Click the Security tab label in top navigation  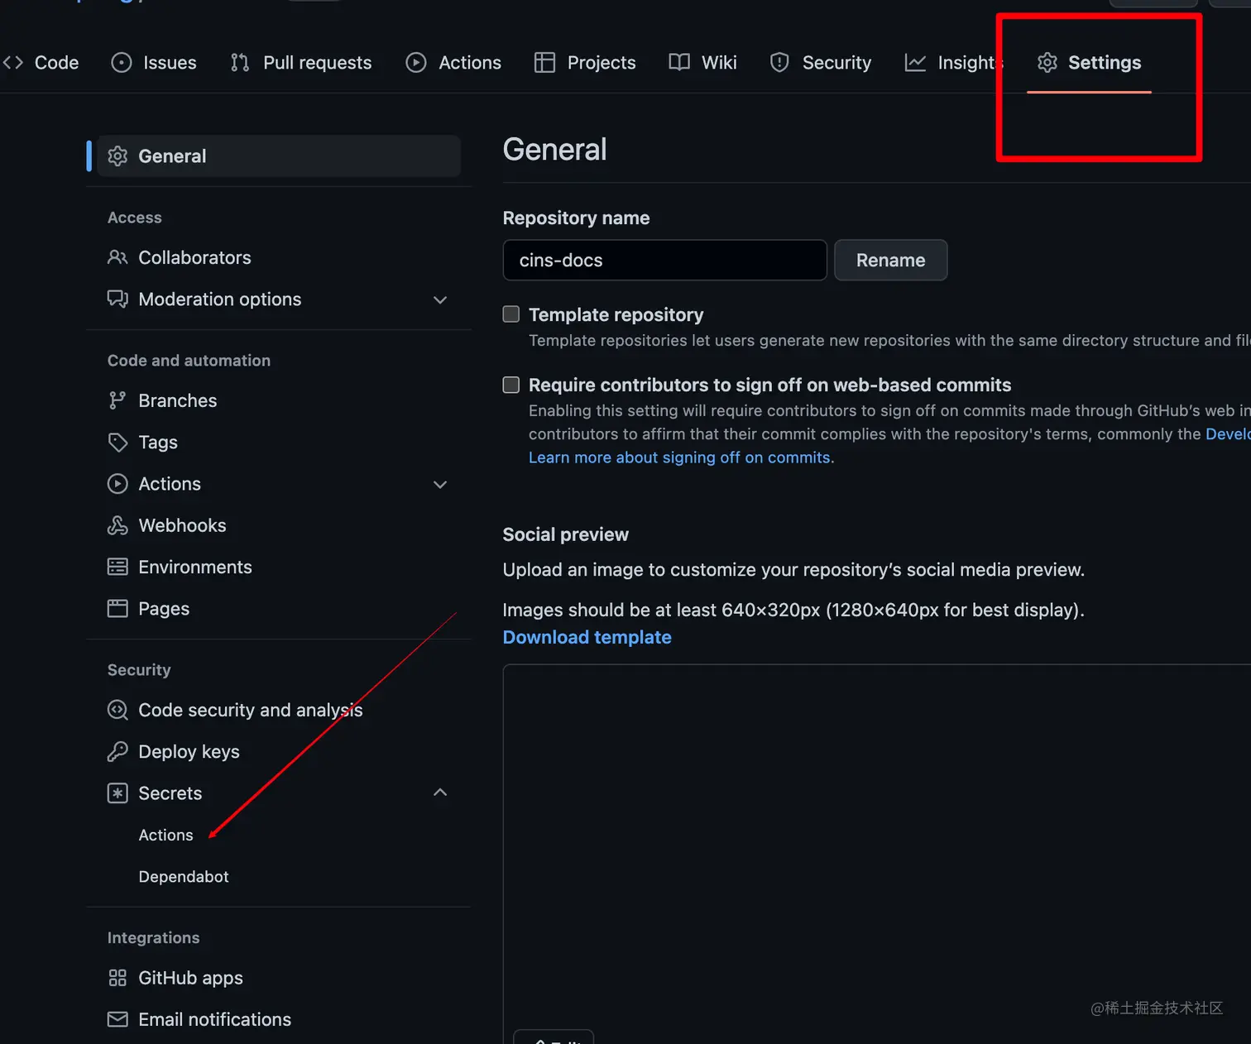(x=836, y=62)
